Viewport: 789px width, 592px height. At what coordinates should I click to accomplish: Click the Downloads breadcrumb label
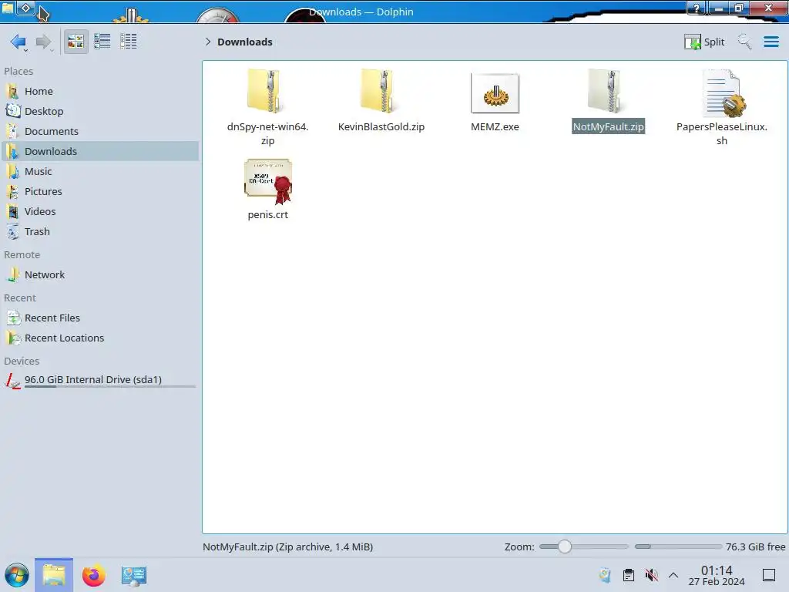point(244,42)
